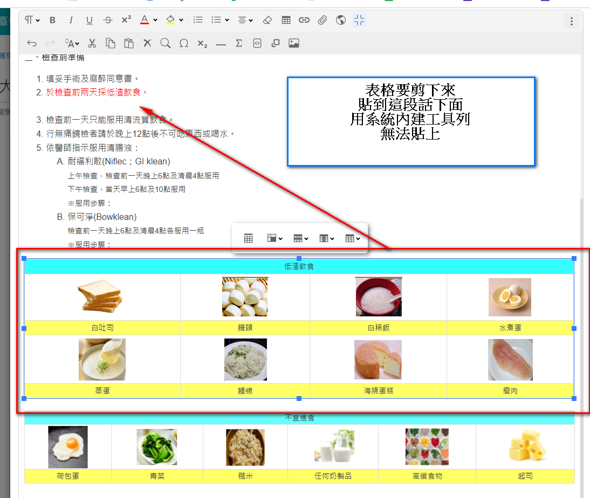Click the red font color swatch
The width and height of the screenshot is (590, 498).
(x=144, y=20)
